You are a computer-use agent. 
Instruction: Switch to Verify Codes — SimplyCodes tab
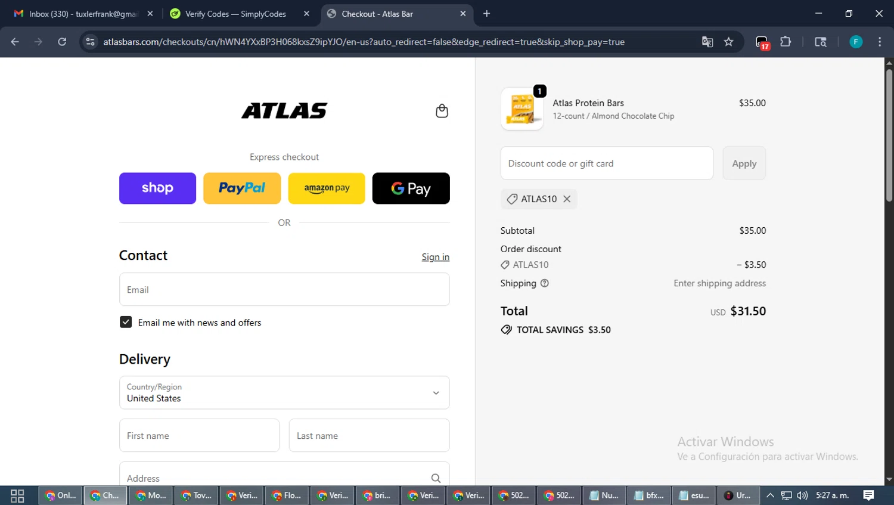tap(236, 14)
